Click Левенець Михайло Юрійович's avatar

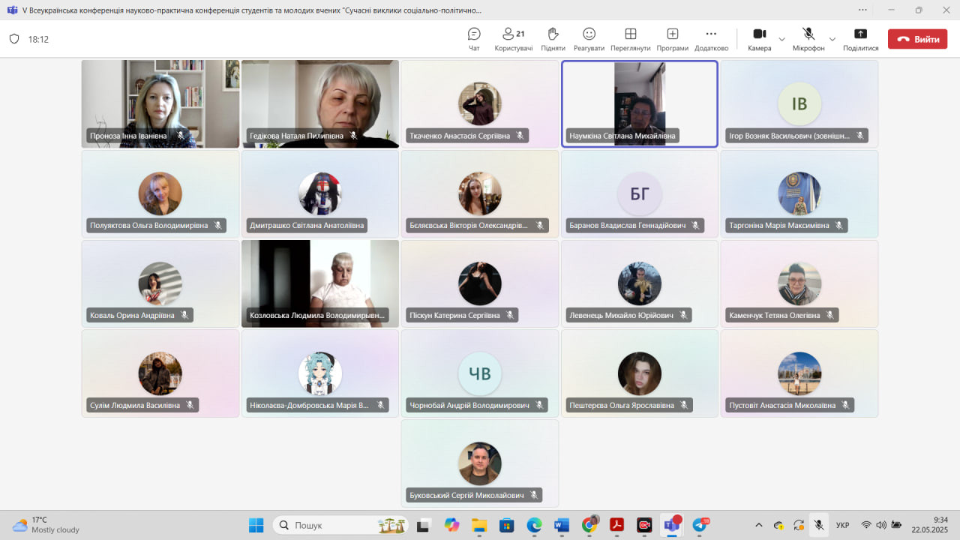coord(640,283)
